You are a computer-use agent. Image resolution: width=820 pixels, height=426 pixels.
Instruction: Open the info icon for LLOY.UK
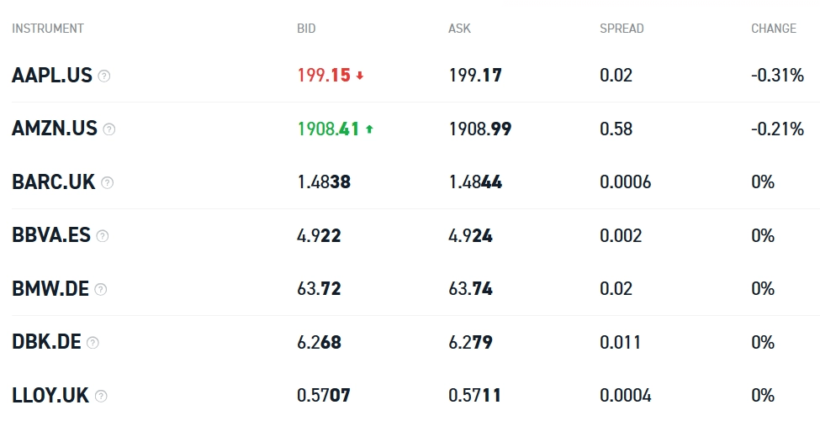[x=101, y=396]
